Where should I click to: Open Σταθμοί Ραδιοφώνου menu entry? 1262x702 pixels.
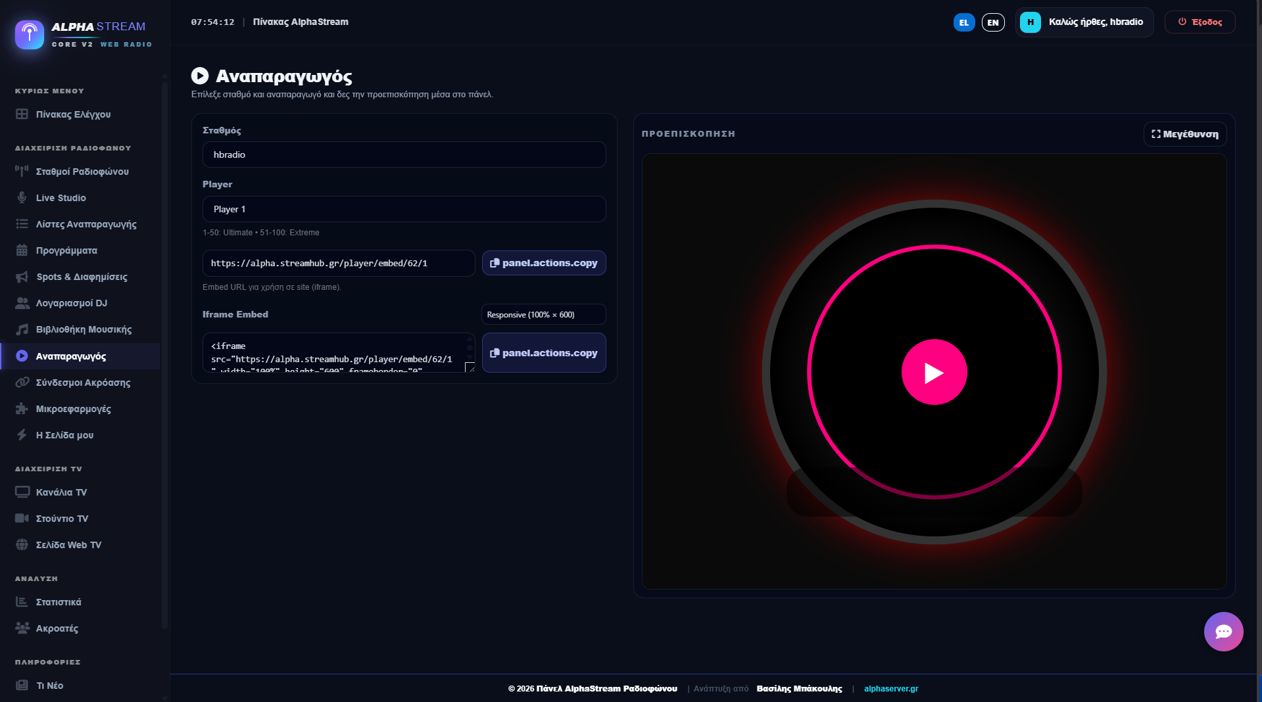80,172
